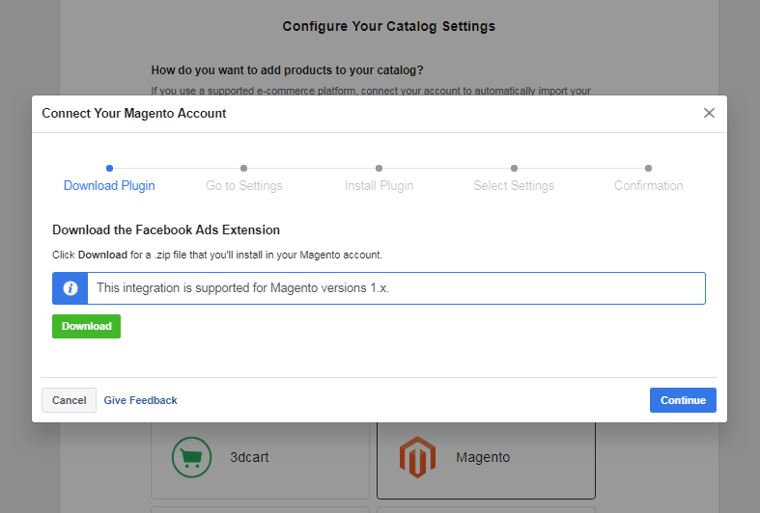Image resolution: width=760 pixels, height=513 pixels.
Task: Click the blue info icon in notice
Action: pos(70,288)
